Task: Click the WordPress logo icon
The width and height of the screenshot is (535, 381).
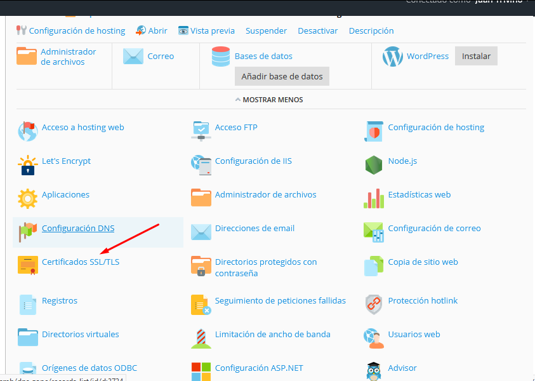Action: coord(393,57)
